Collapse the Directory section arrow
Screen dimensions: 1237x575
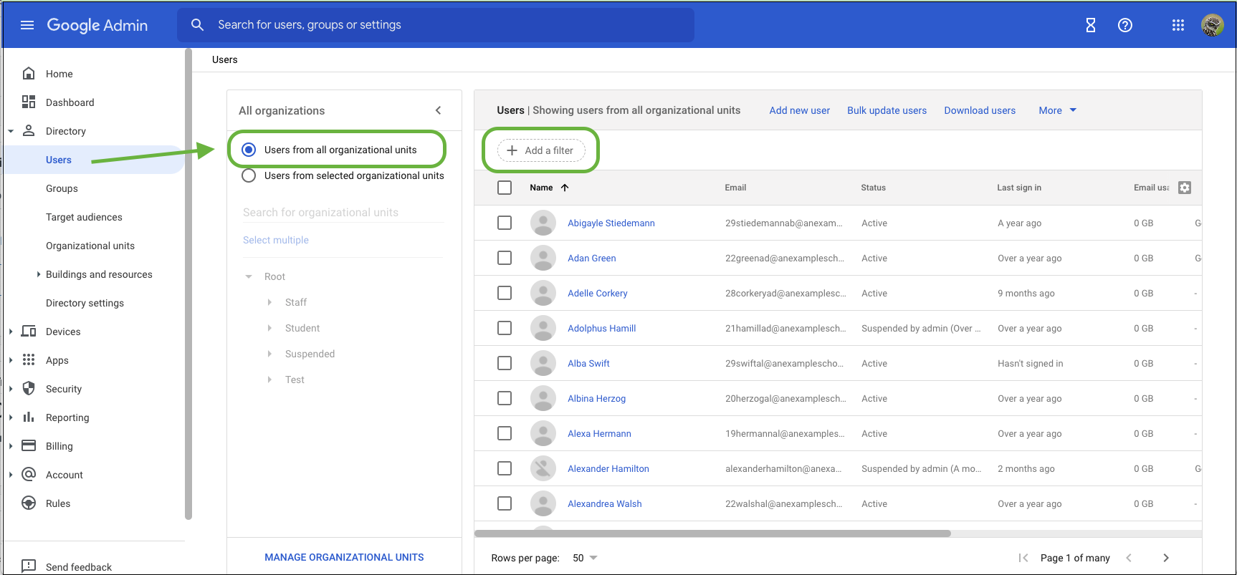click(11, 131)
